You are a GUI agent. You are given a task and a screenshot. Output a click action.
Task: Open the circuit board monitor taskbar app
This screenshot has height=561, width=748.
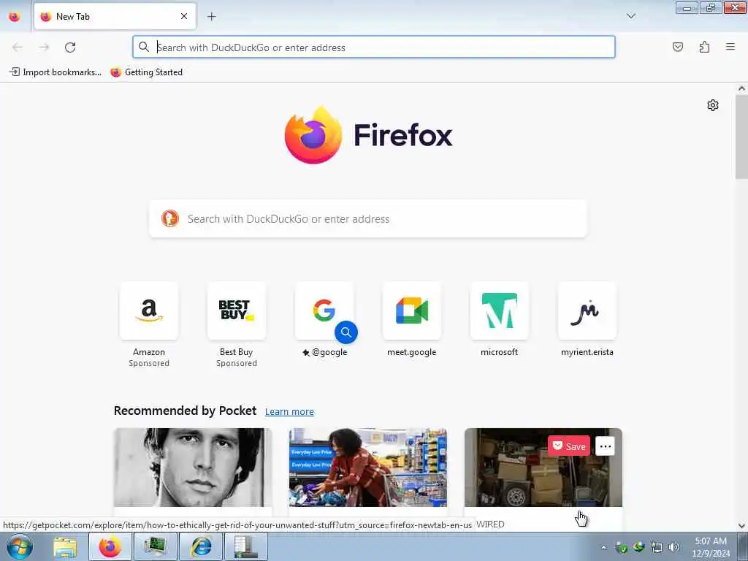155,546
